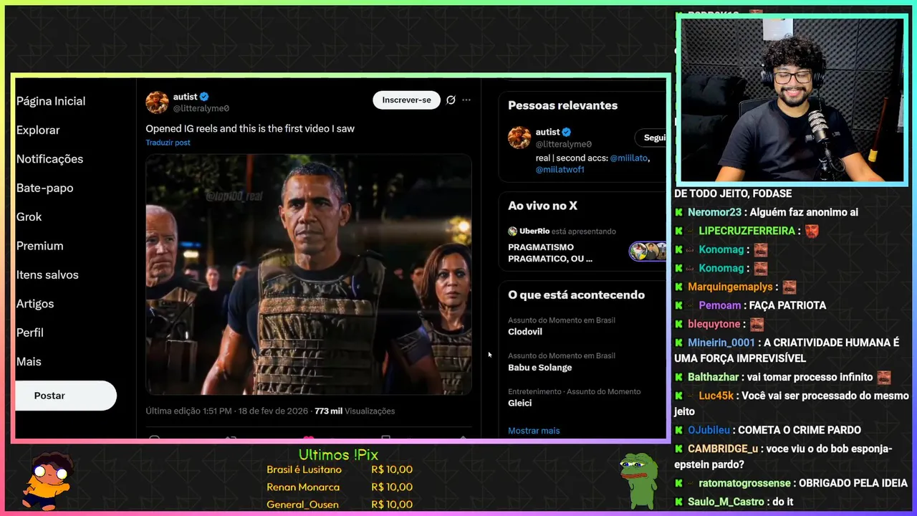
Task: Click the Pepe frog sticker at the bottom
Action: 638,480
